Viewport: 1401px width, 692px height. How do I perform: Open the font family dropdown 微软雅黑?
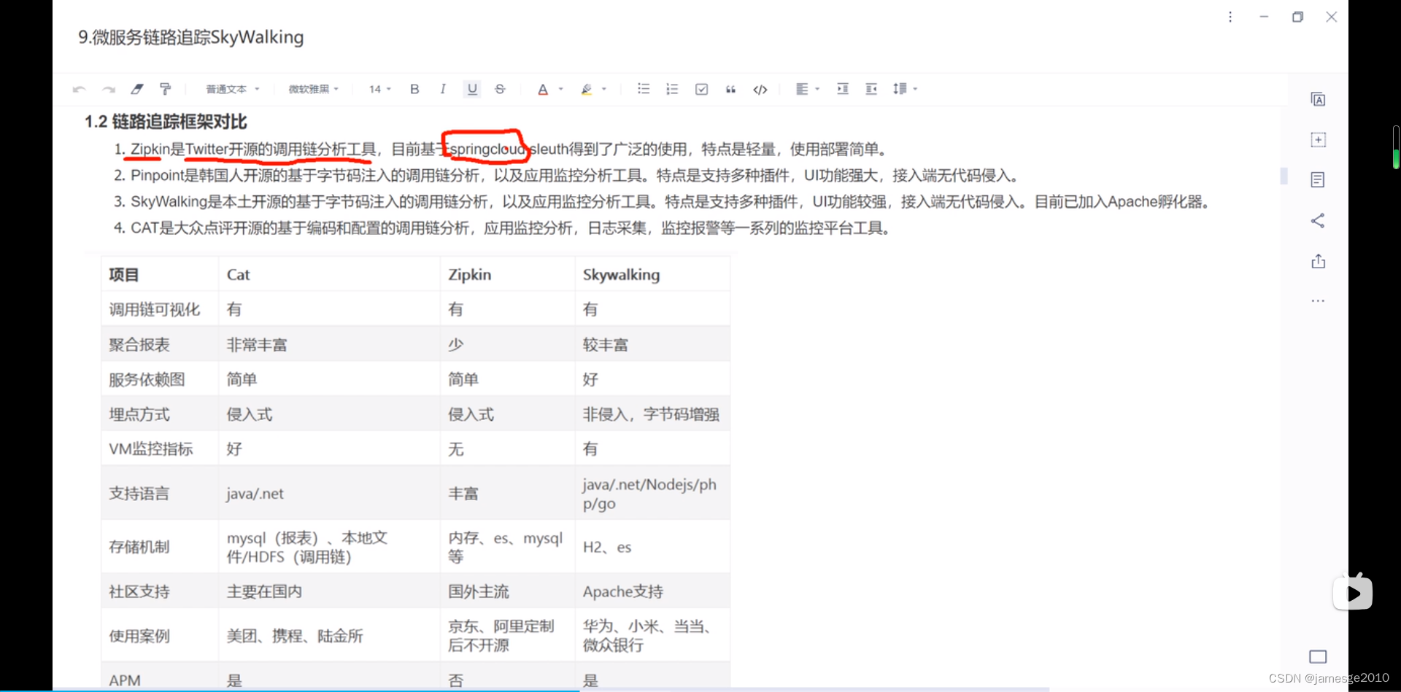coord(314,89)
